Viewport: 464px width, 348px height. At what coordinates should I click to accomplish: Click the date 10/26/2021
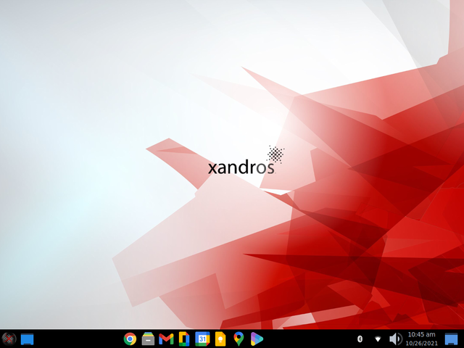click(x=421, y=343)
